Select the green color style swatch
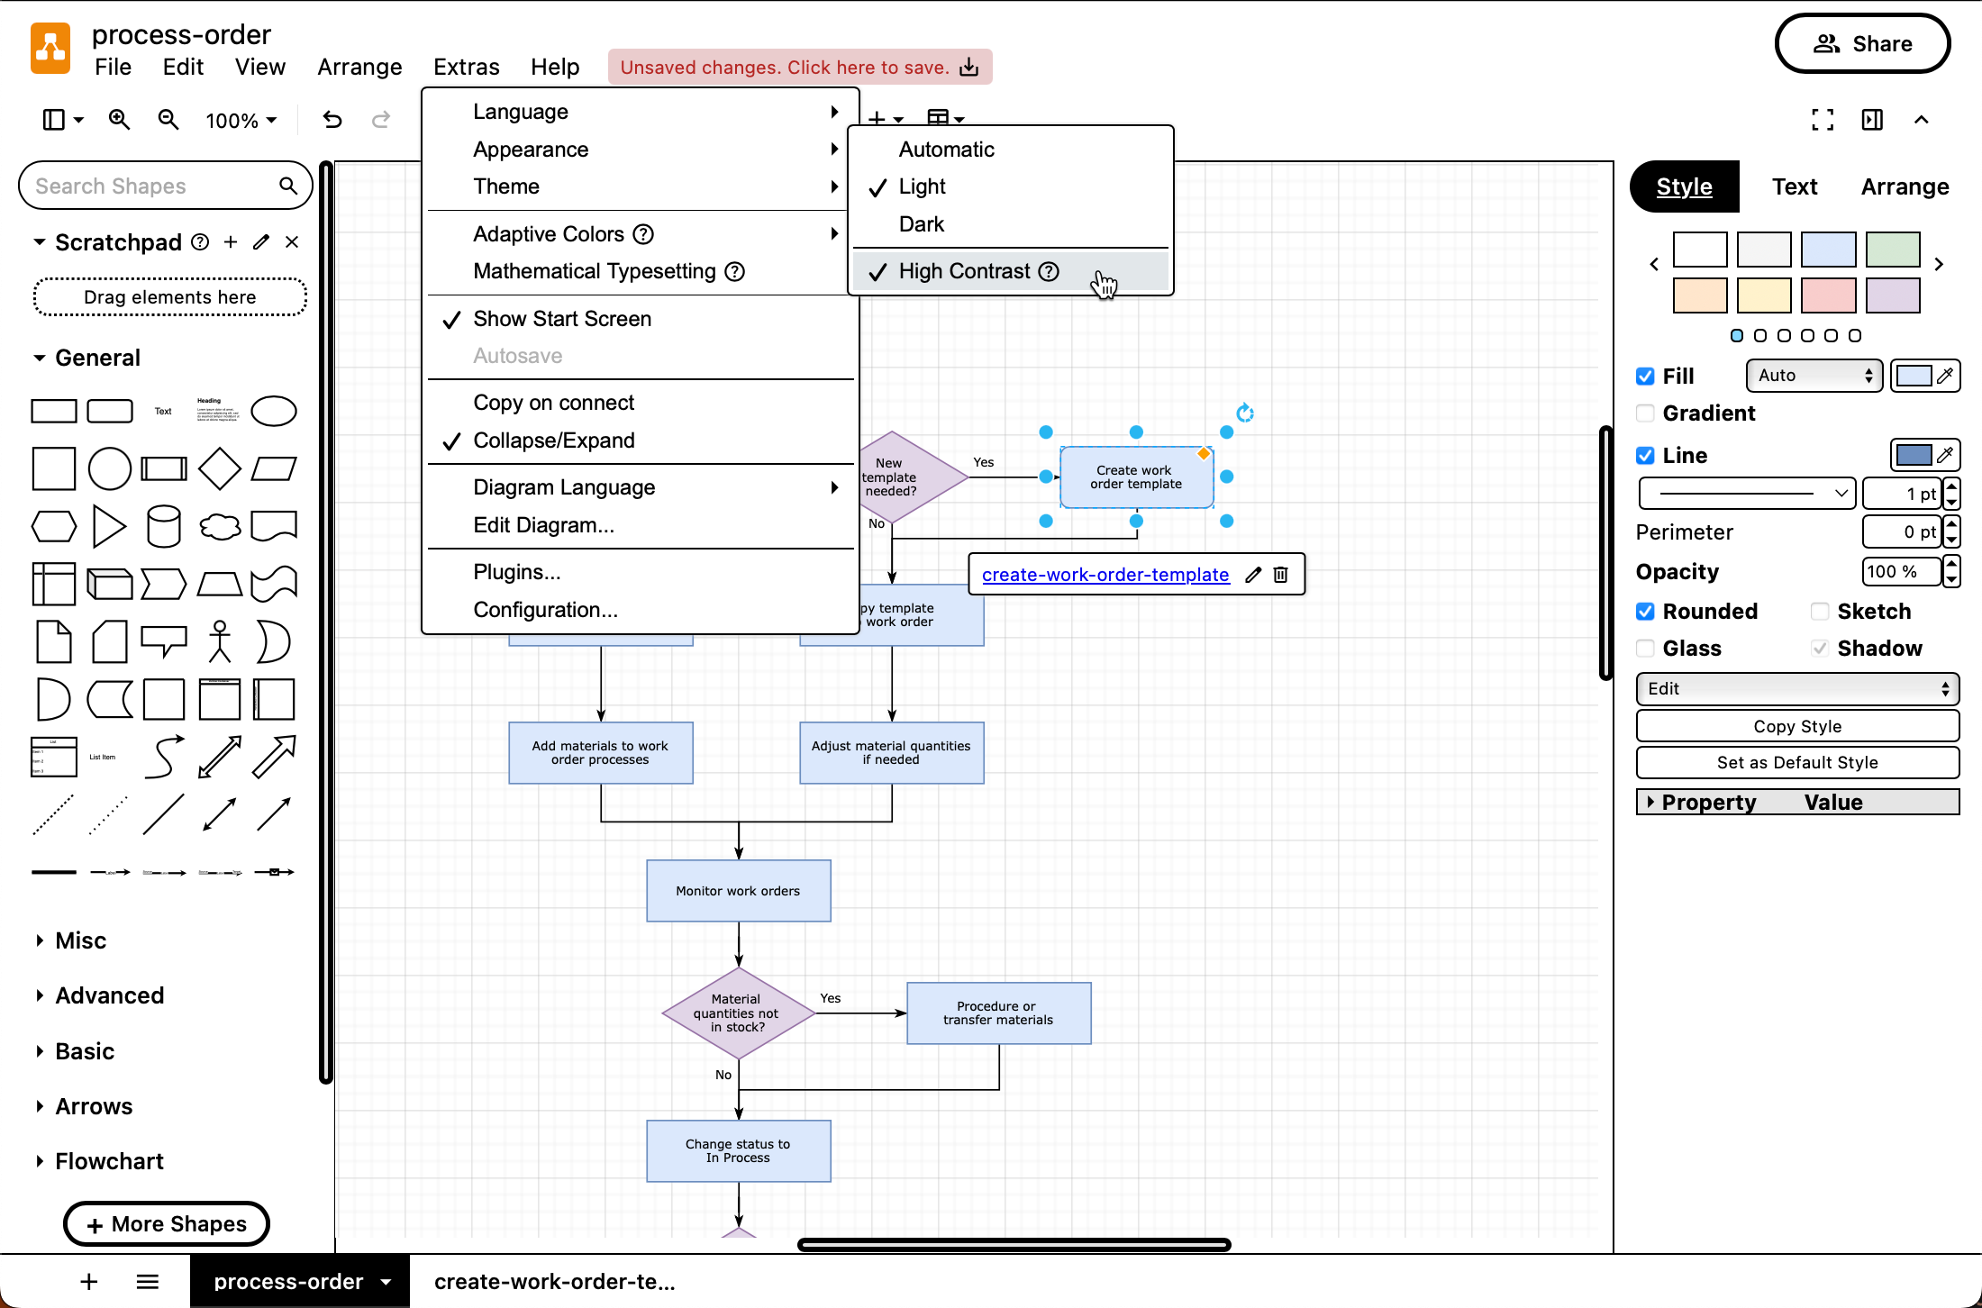This screenshot has height=1308, width=1982. click(1893, 250)
